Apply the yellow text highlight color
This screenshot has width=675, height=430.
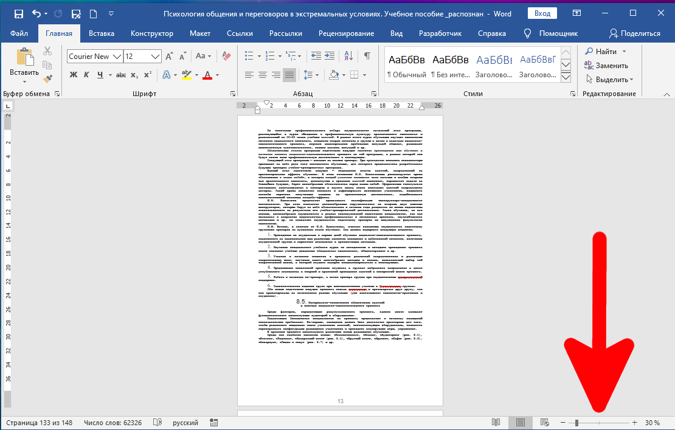tap(187, 75)
